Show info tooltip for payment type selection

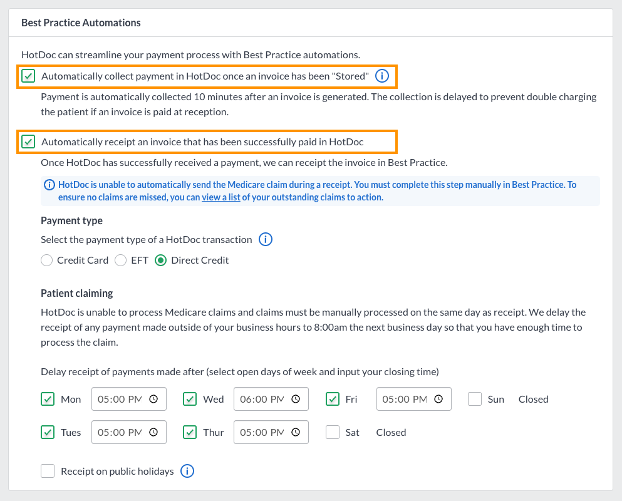point(266,239)
